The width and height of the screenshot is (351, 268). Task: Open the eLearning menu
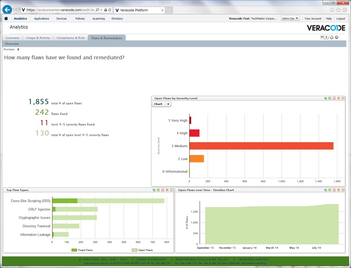(x=98, y=18)
